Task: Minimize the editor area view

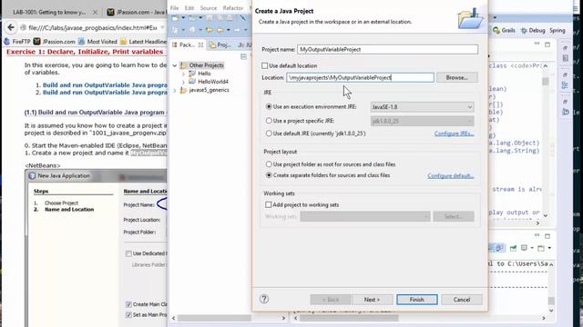Action: coord(537,44)
